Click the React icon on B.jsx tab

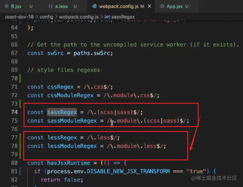pyautogui.click(x=7, y=6)
